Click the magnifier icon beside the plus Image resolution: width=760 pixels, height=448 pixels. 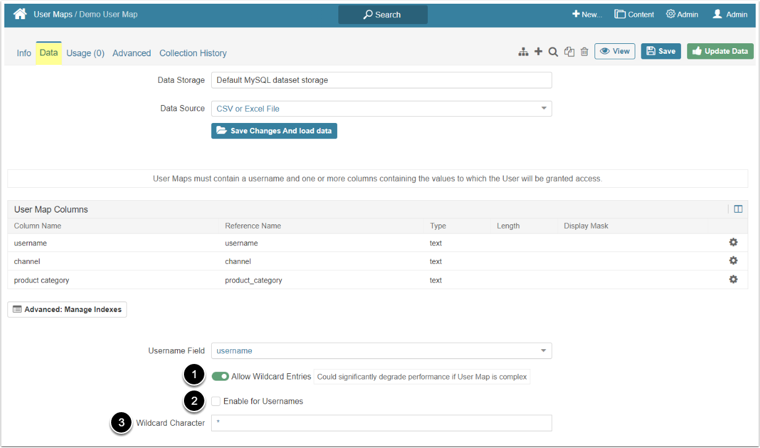[553, 52]
